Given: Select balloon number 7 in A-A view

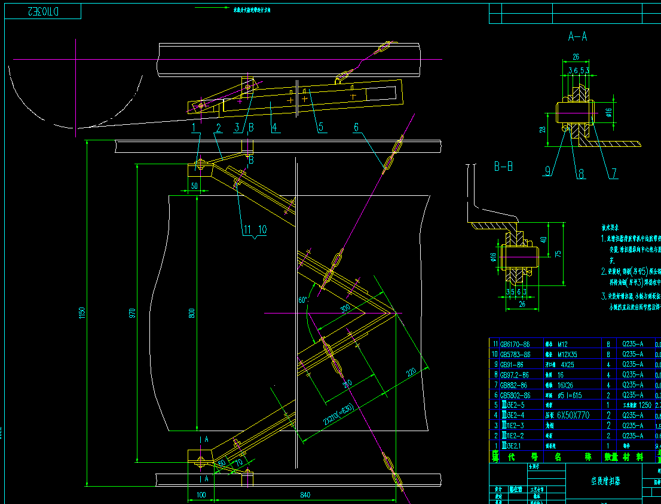Looking at the screenshot, I should coord(614,173).
